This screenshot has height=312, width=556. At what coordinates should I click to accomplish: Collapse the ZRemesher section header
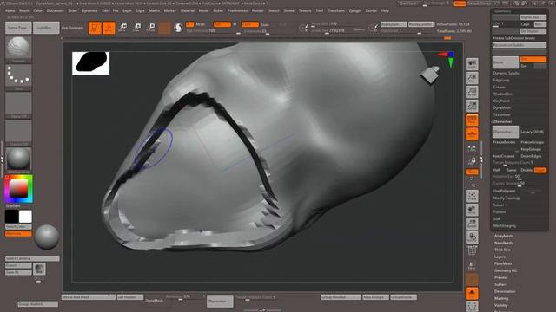point(502,121)
